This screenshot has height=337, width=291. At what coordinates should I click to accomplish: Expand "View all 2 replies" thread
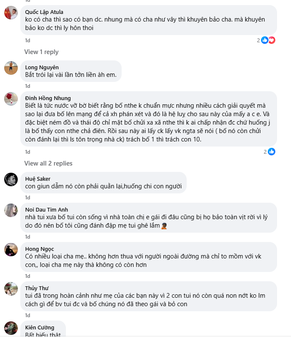click(48, 163)
